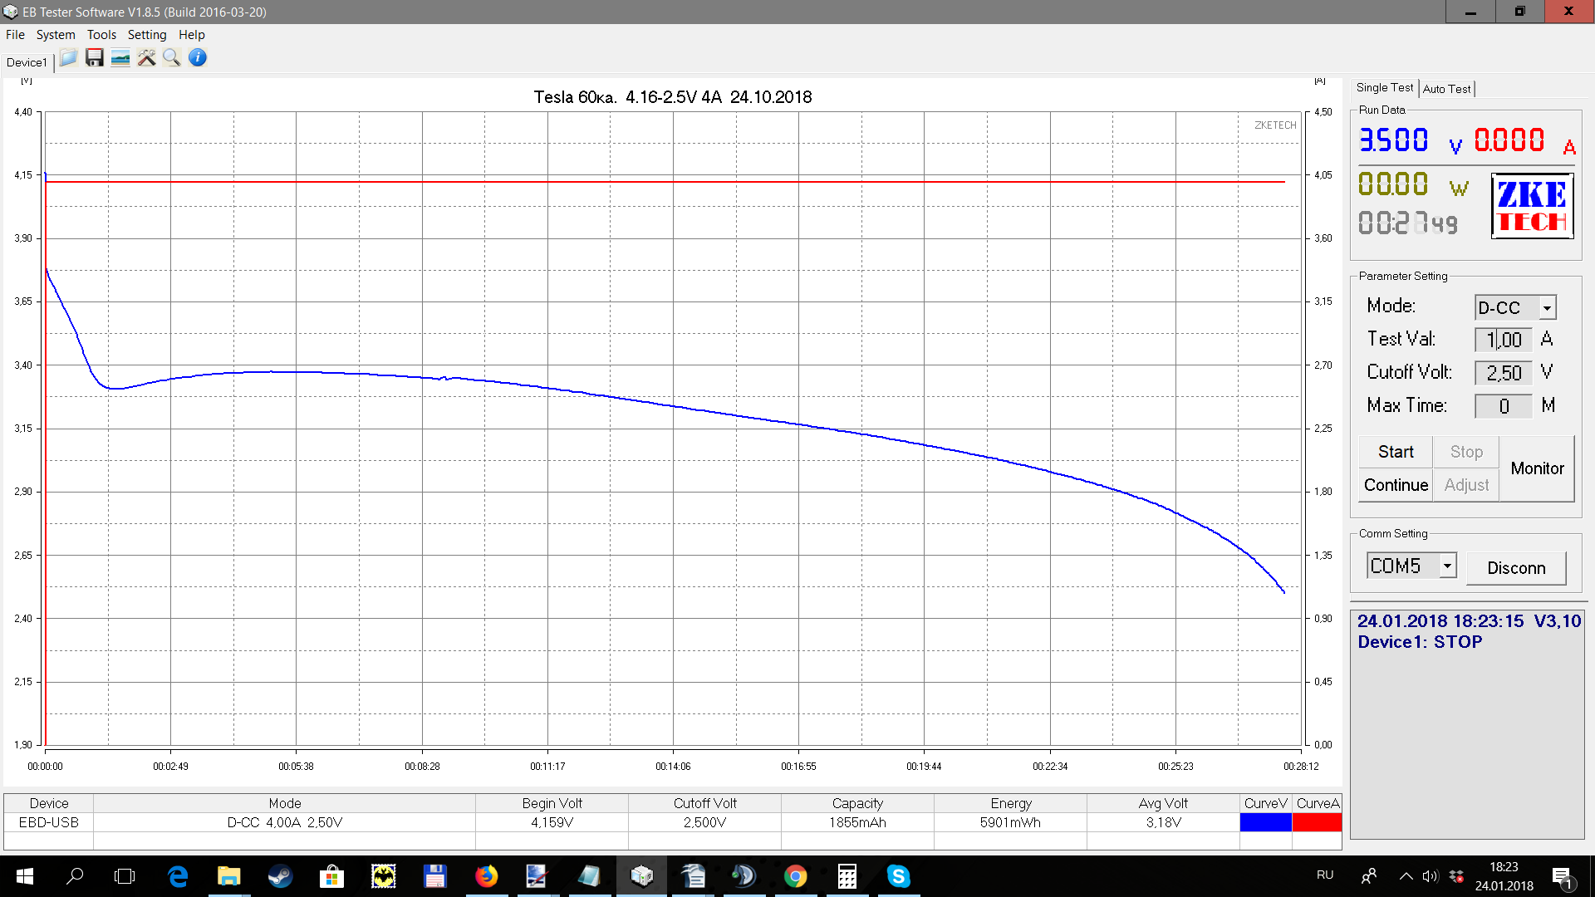Click the magnifying glass toolbar icon

point(172,58)
